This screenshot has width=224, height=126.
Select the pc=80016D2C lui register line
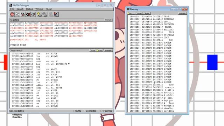(28, 40)
